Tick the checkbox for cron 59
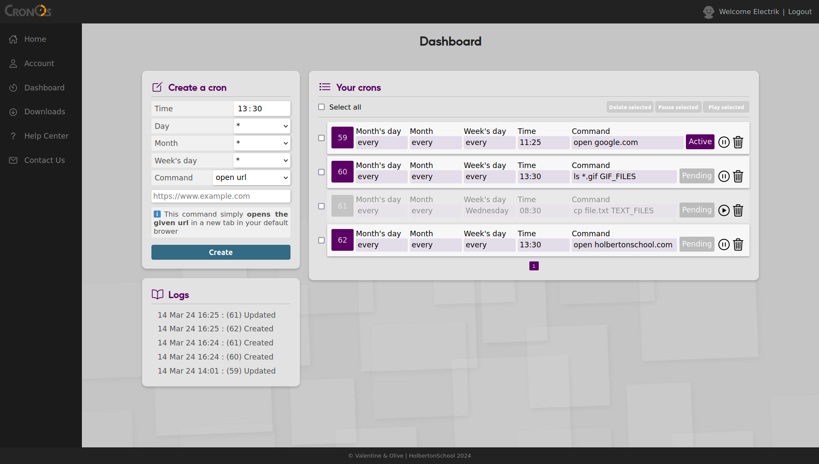Screen dimensions: 819x464 coord(322,138)
